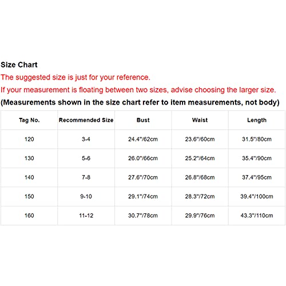
Task: Select tag number 160 cell
Action: coord(29,216)
